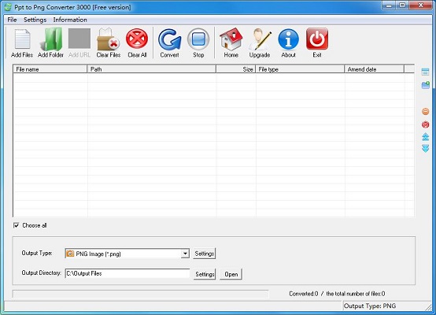436x315 pixels.
Task: Open the Home house icon
Action: coord(231,39)
